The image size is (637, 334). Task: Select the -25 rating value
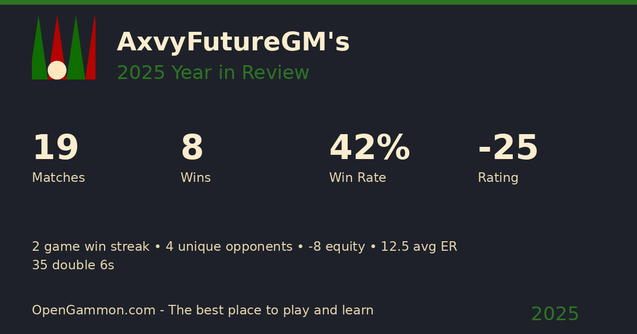[x=508, y=148]
